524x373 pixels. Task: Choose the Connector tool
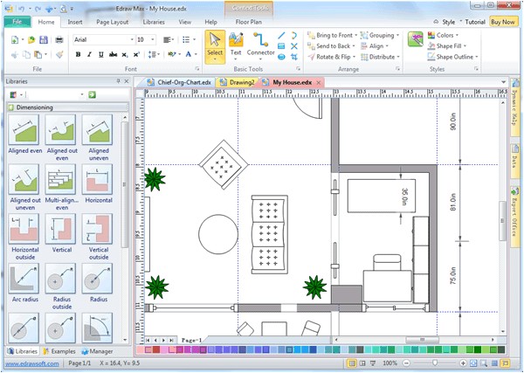(260, 44)
